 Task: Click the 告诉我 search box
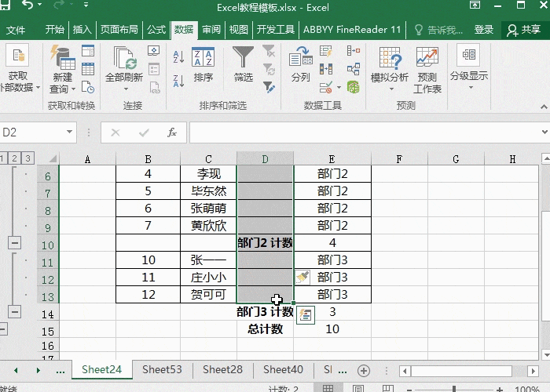tap(438, 30)
